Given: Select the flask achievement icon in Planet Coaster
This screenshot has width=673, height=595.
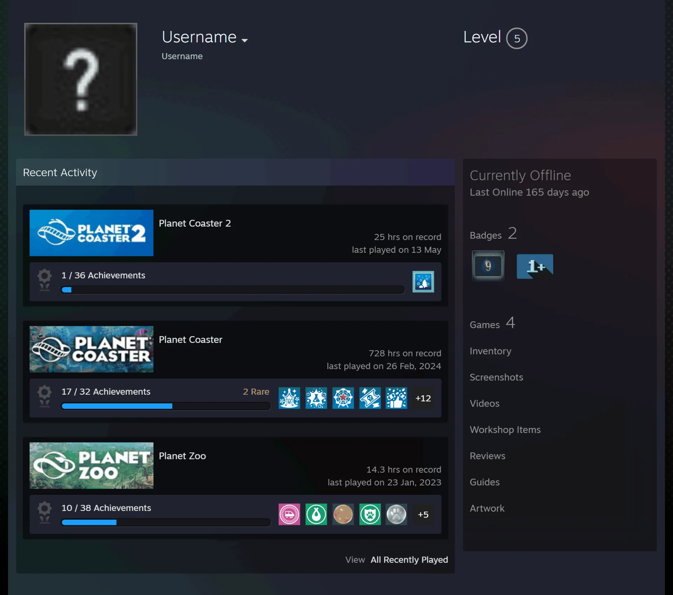Looking at the screenshot, I should (316, 398).
